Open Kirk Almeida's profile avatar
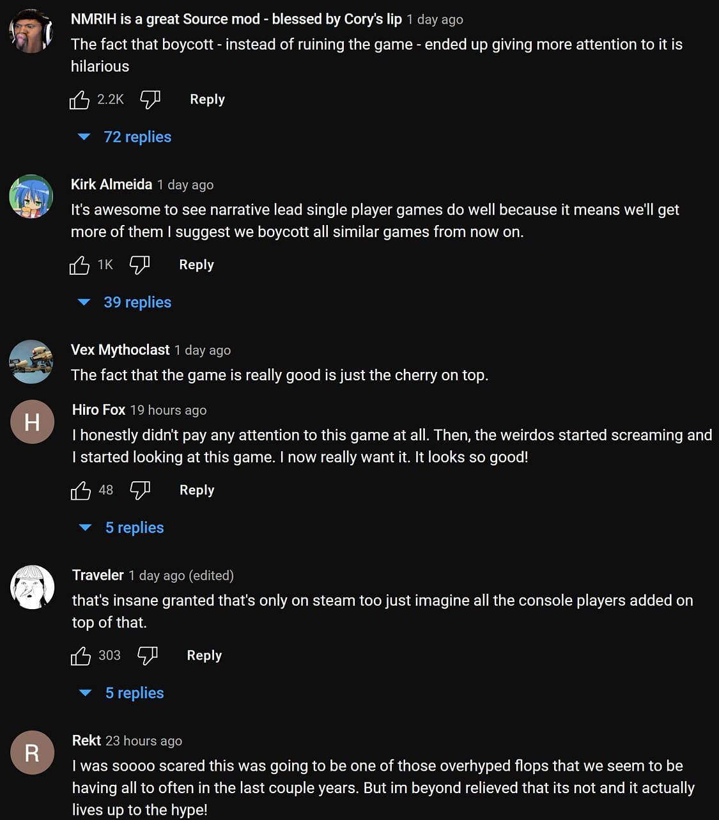 31,196
